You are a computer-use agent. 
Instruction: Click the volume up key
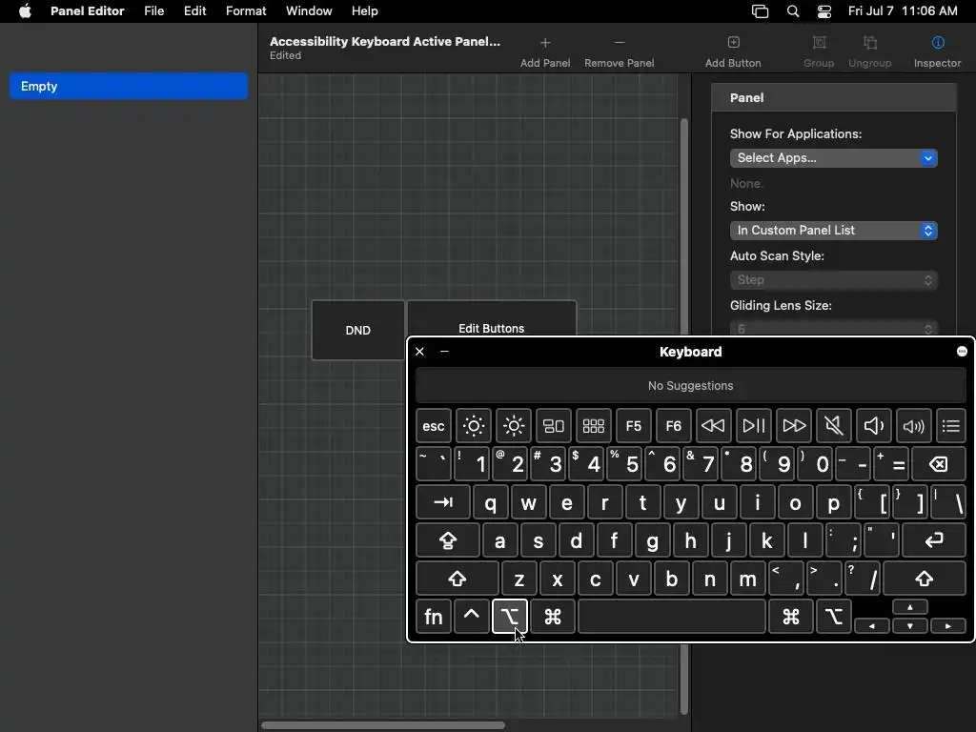pos(914,426)
